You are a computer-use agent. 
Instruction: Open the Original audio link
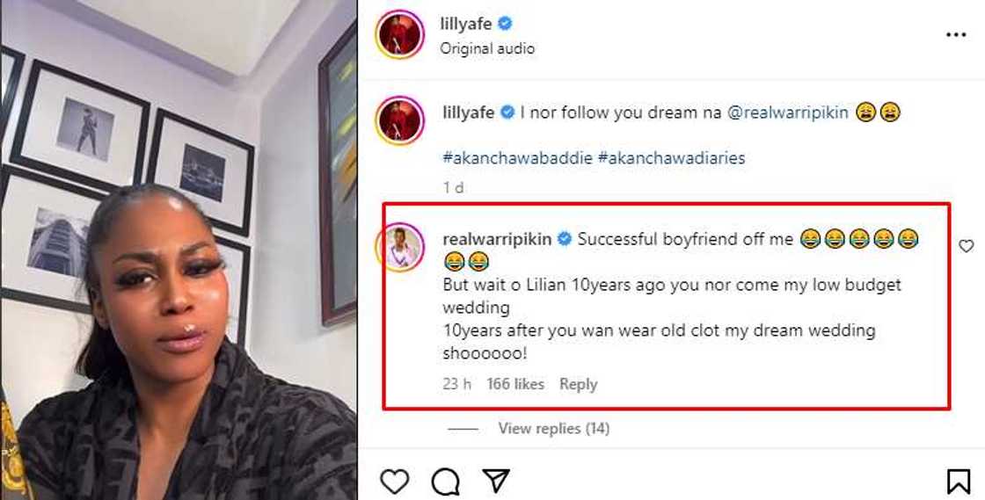487,48
